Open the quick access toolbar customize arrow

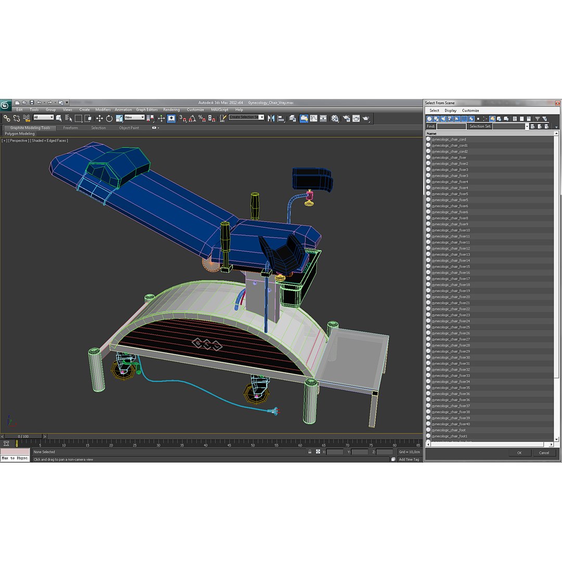[67, 103]
